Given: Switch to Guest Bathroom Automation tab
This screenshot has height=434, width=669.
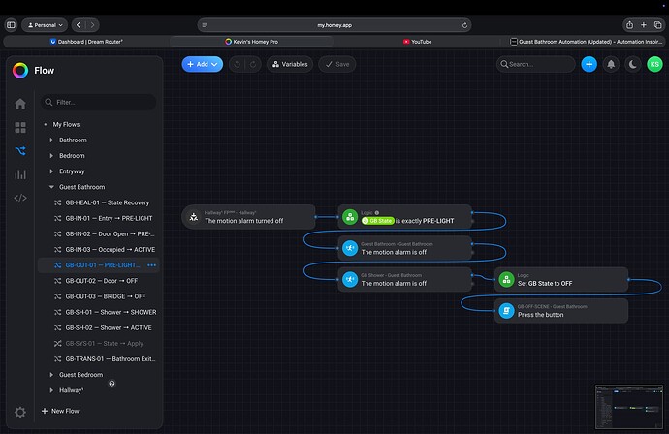Looking at the screenshot, I should [x=586, y=42].
